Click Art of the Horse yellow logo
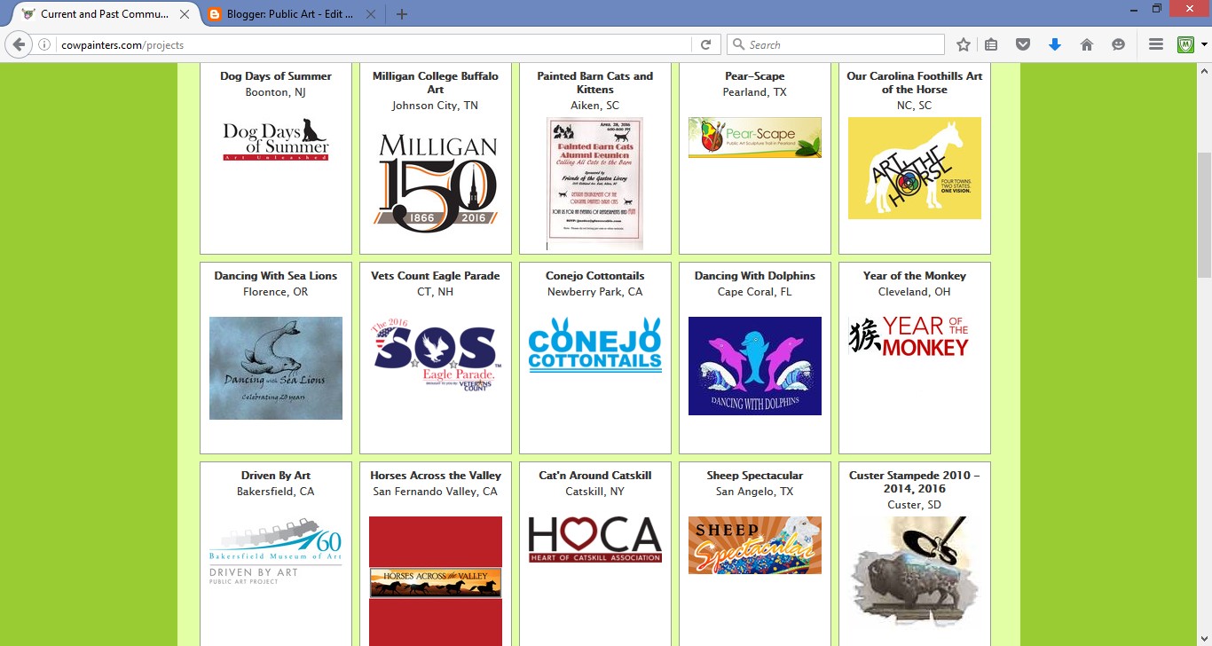Screen dimensions: 1212x646 pos(915,169)
